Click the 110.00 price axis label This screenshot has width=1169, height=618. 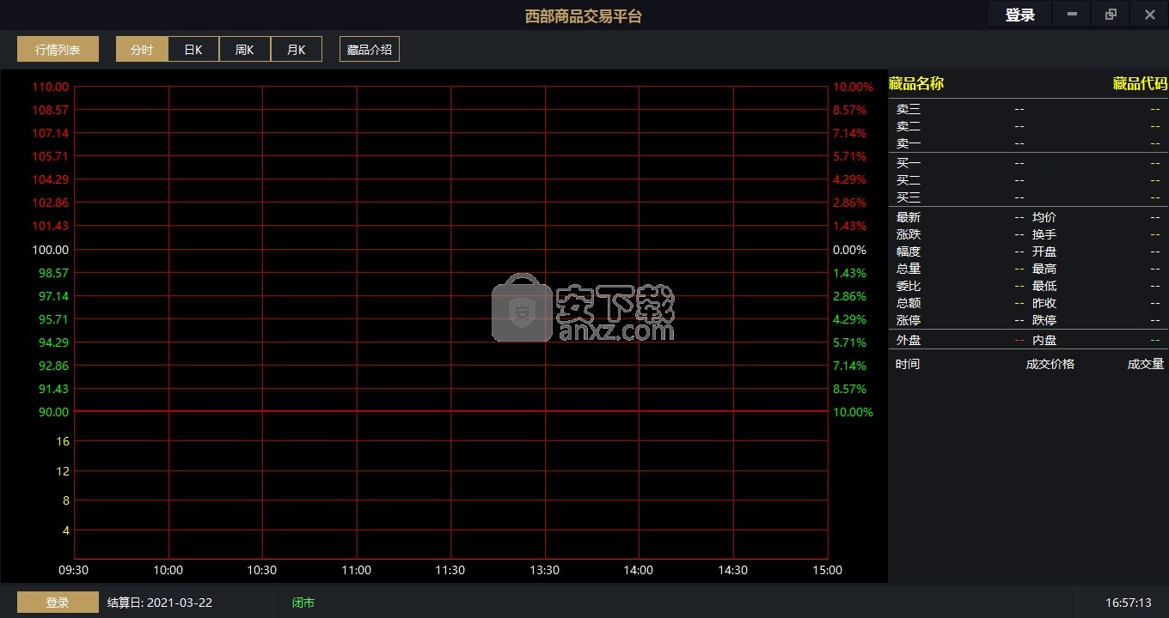[x=51, y=87]
